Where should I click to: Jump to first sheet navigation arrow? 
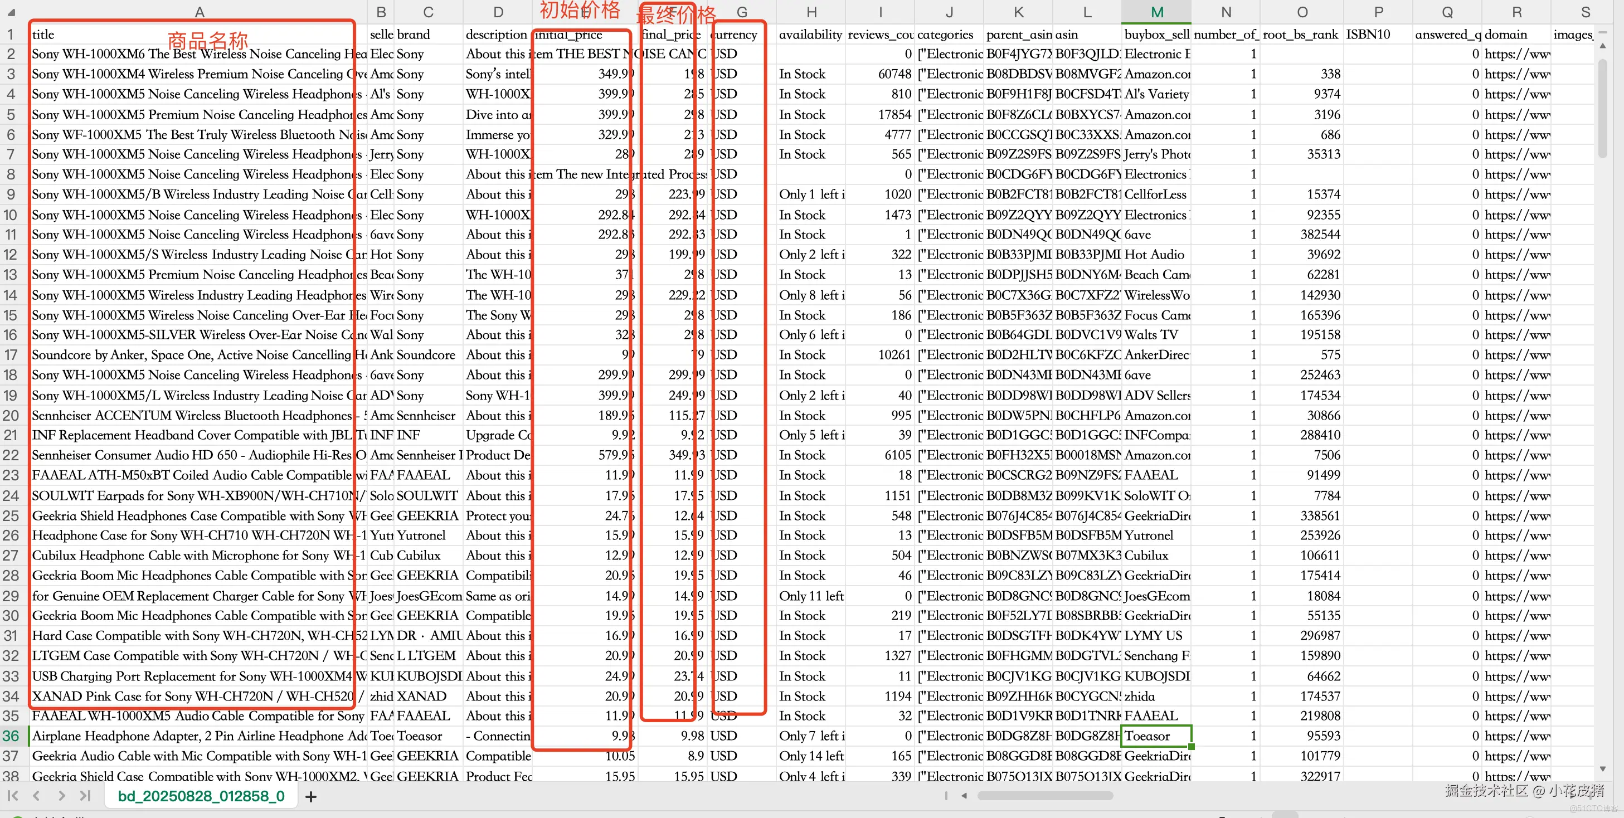[13, 796]
